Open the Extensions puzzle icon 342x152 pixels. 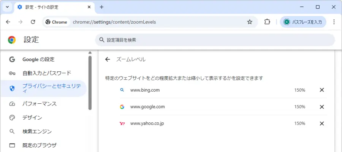coord(267,22)
